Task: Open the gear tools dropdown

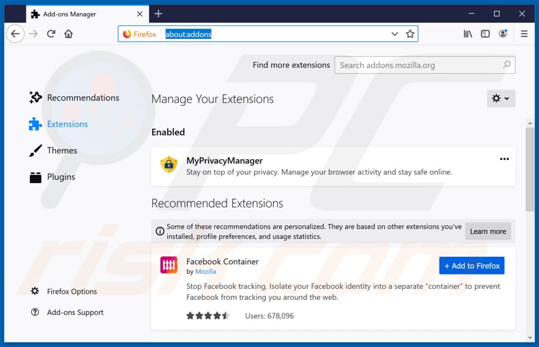Action: click(501, 98)
